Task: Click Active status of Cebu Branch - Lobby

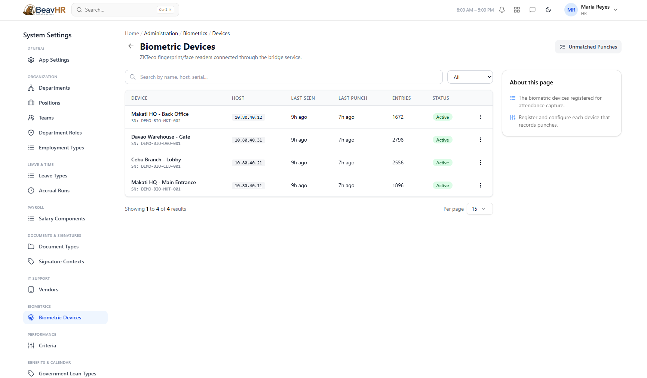Action: point(442,162)
